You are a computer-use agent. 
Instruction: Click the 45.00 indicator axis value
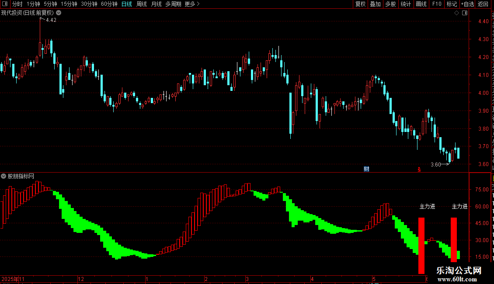coord(482,223)
